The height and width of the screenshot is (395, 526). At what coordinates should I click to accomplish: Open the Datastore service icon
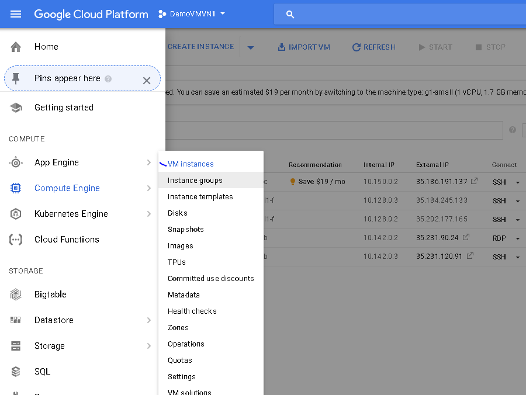pyautogui.click(x=16, y=320)
